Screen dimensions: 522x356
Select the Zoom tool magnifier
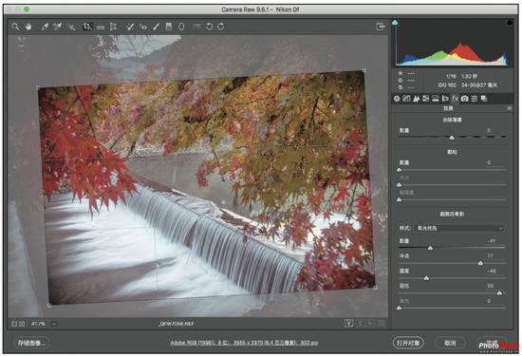[15, 27]
